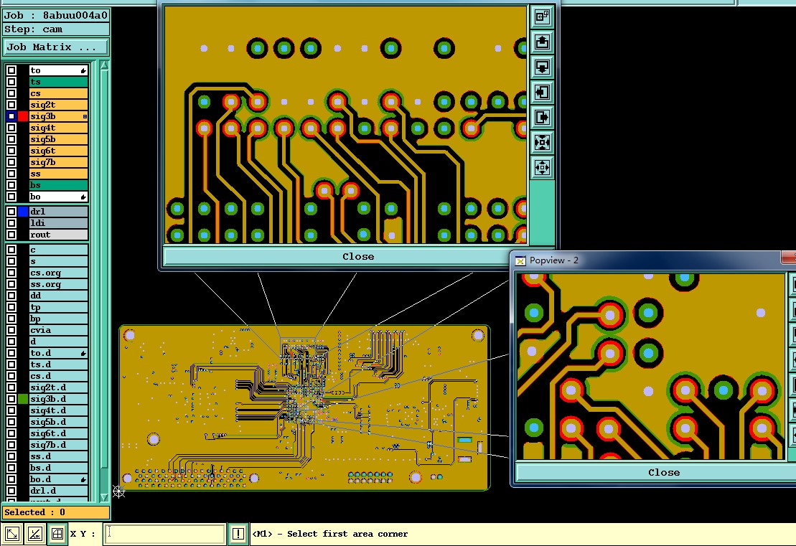Pan the first popview to the left

[x=542, y=92]
